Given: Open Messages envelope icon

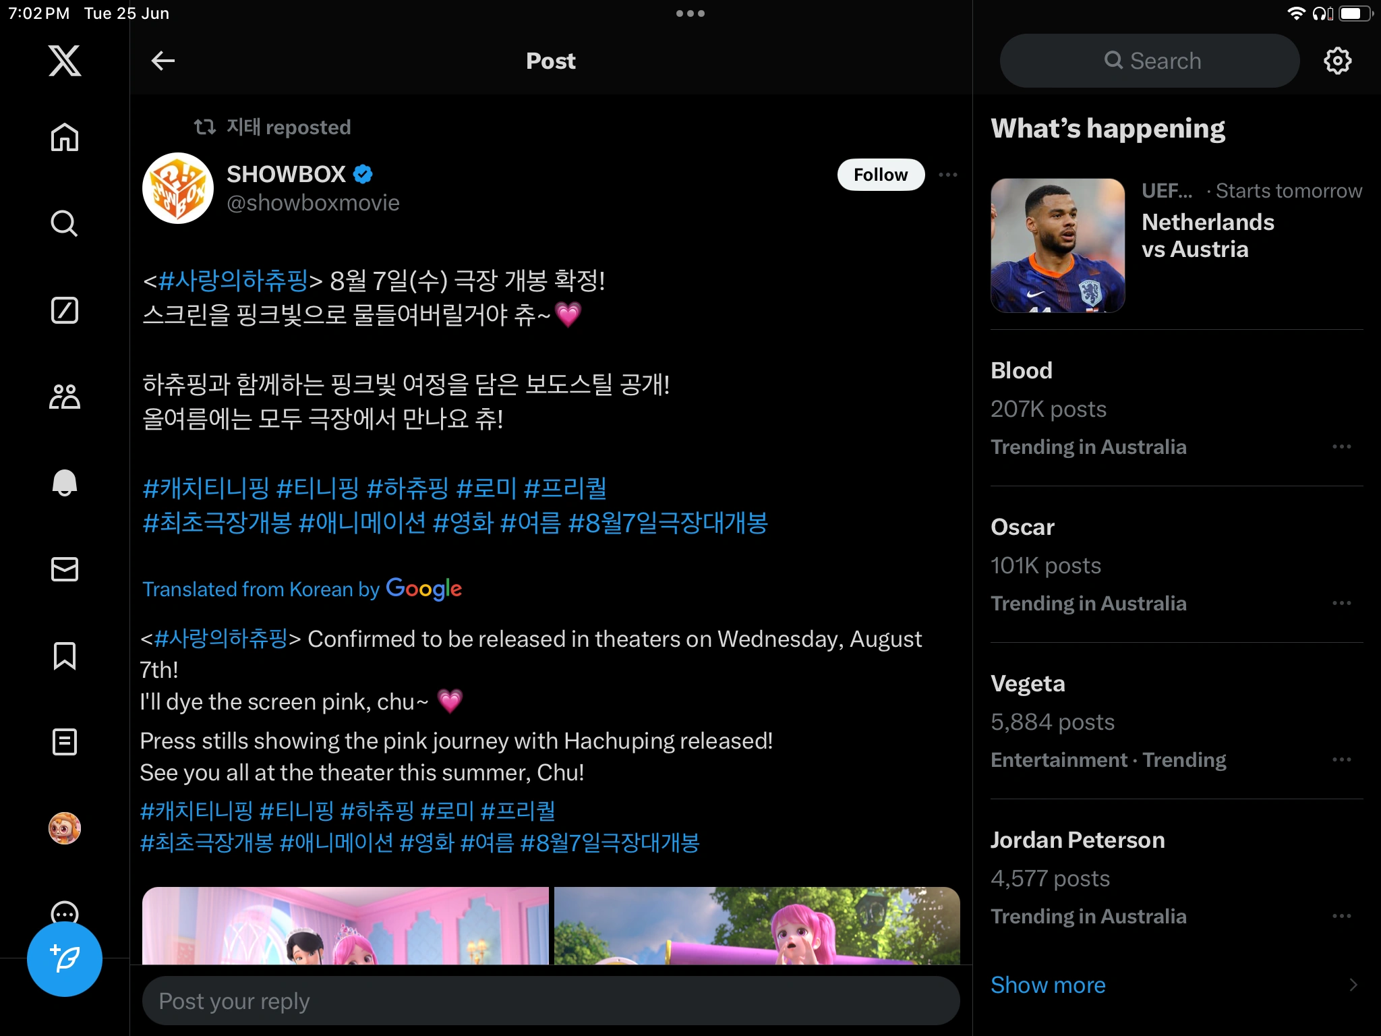Looking at the screenshot, I should pos(65,569).
